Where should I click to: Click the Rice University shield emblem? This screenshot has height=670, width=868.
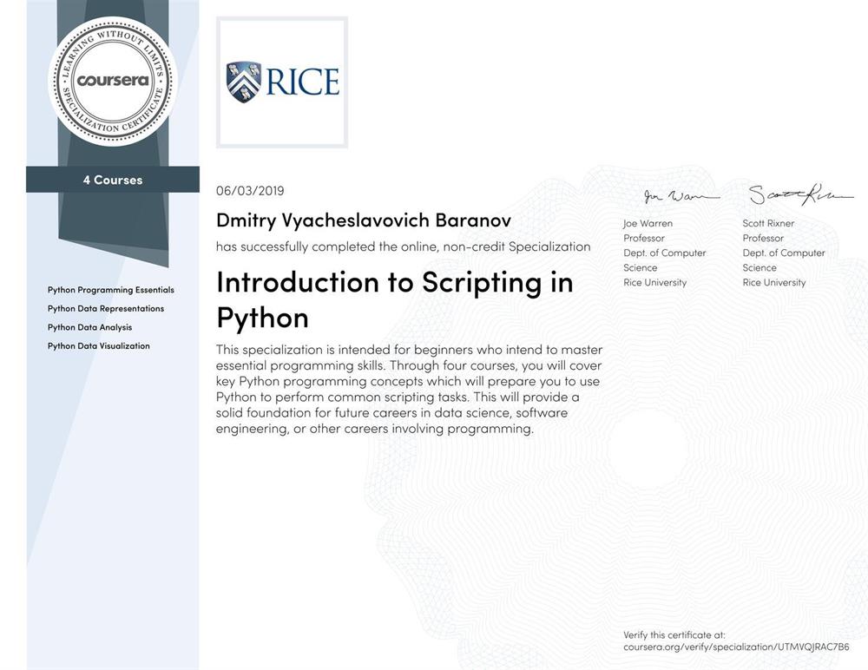(243, 82)
